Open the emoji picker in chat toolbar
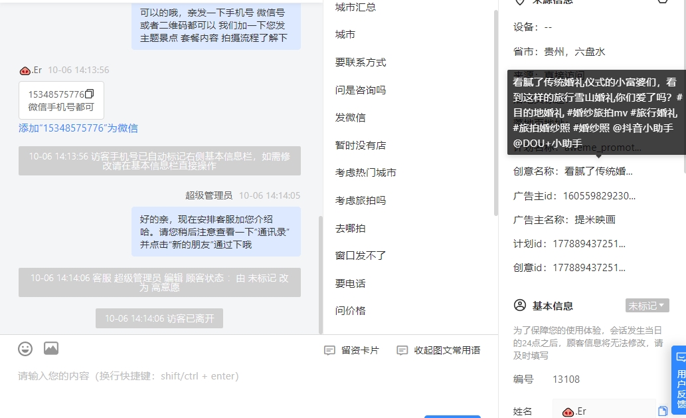 click(25, 349)
